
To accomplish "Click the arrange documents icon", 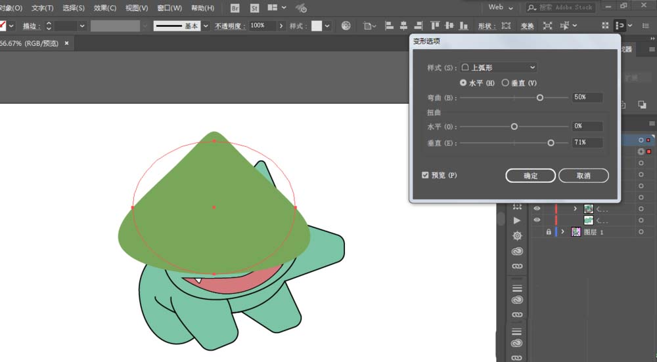I will click(273, 7).
